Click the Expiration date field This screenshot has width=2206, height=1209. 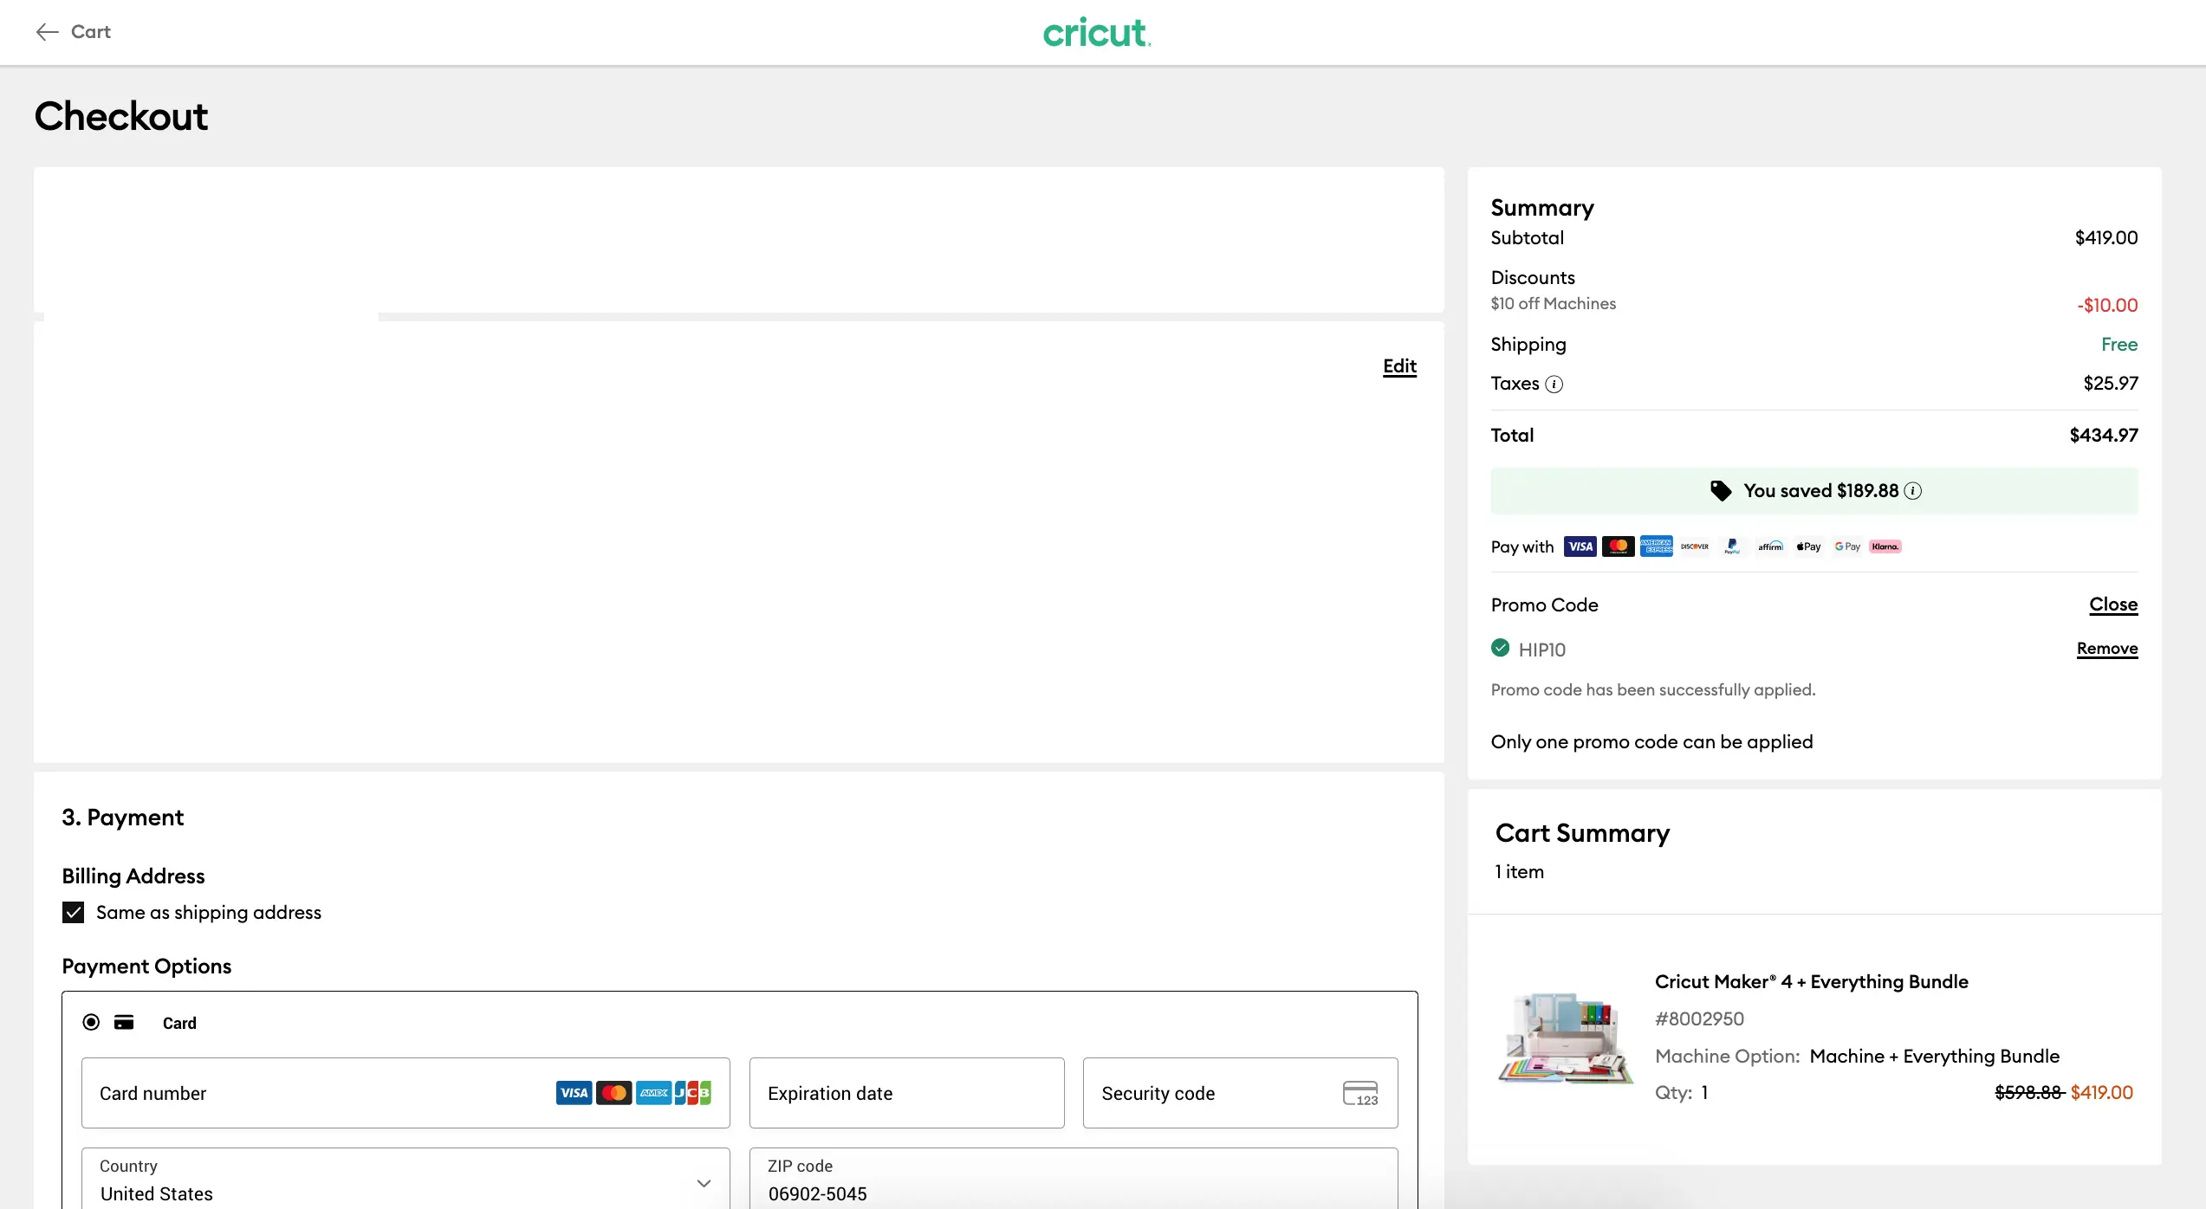pyautogui.click(x=905, y=1093)
